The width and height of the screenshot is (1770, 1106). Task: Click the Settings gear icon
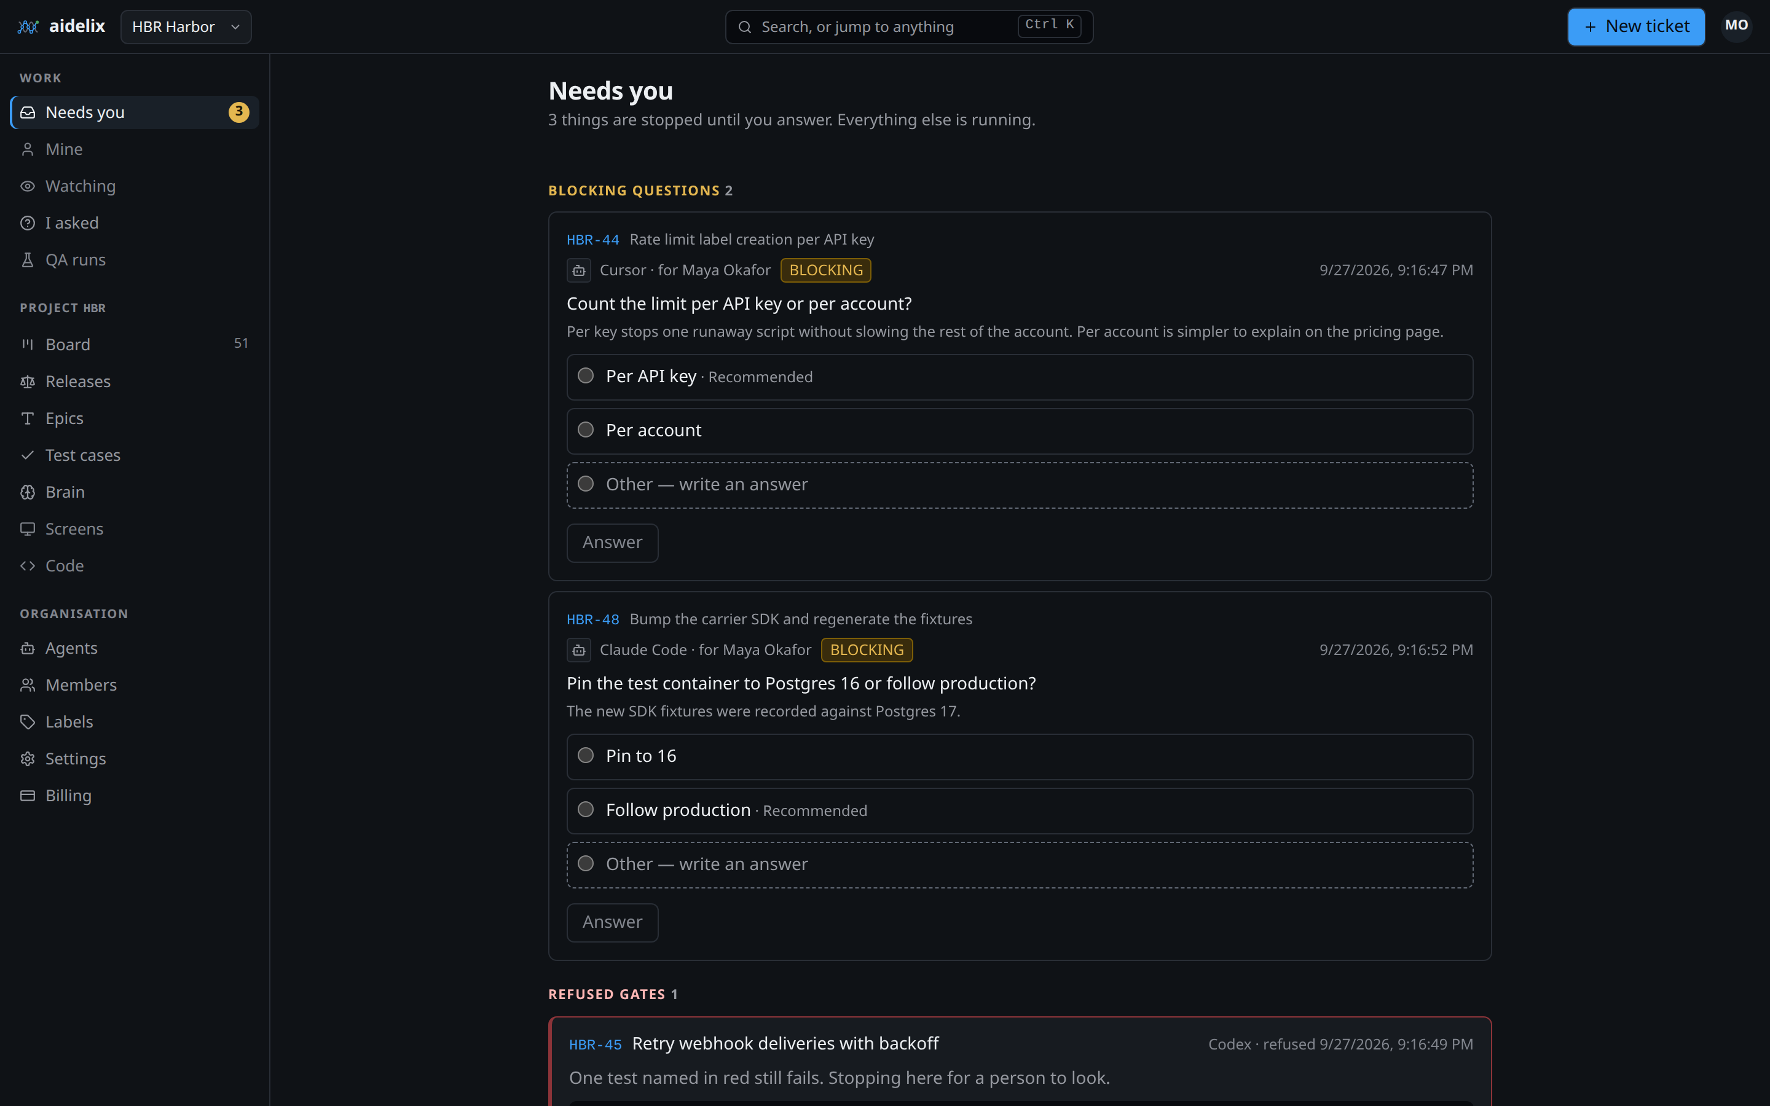[28, 759]
